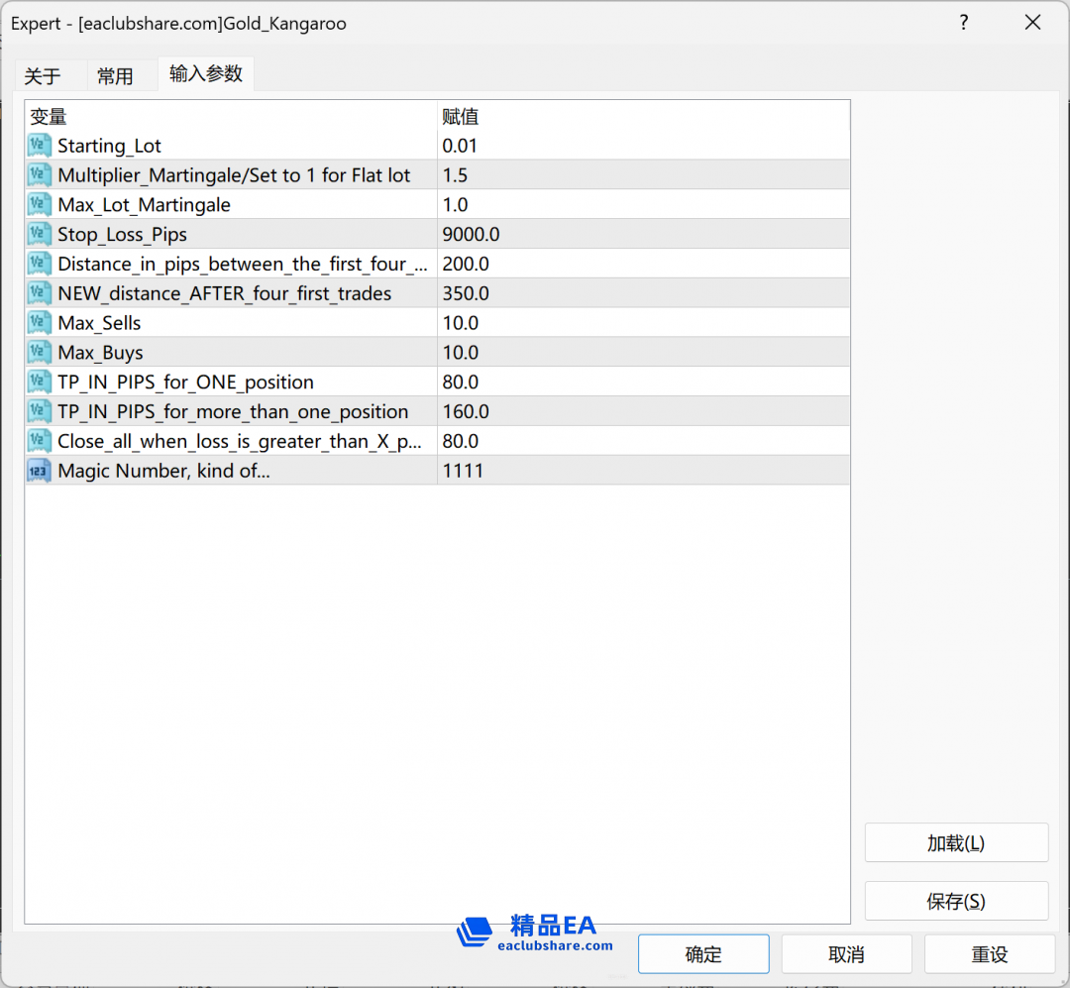Screen dimensions: 1070x988
Task: Click the Magic Number value 1111
Action: (x=463, y=471)
